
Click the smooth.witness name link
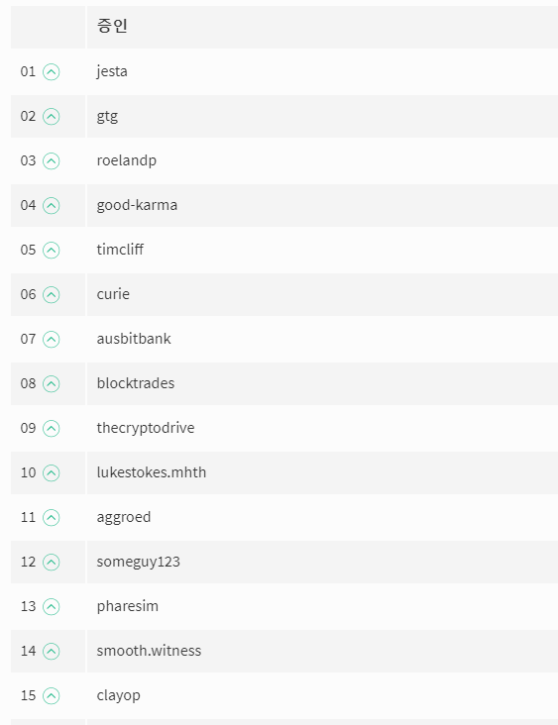[149, 651]
